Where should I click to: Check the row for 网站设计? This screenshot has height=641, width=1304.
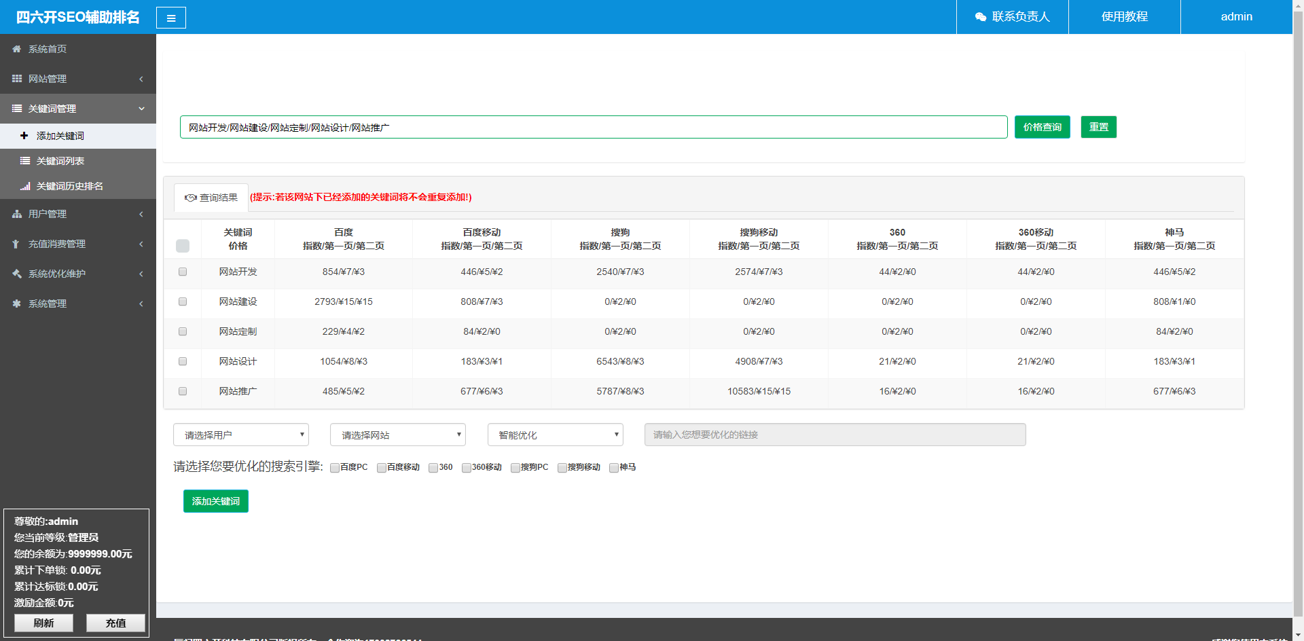point(183,361)
